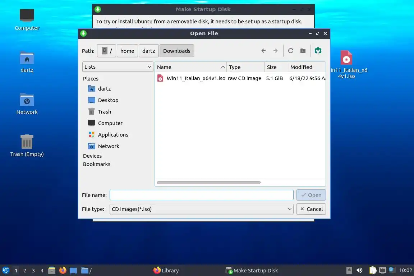This screenshot has width=414, height=276.
Task: Sort by Size column header
Action: tap(276, 67)
